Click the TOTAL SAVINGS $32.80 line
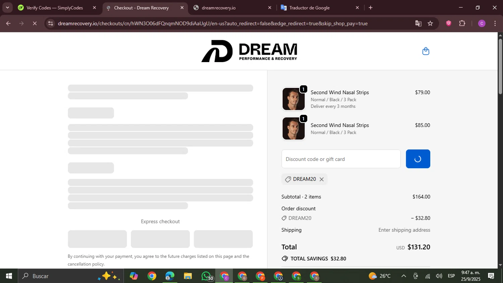 pyautogui.click(x=314, y=258)
